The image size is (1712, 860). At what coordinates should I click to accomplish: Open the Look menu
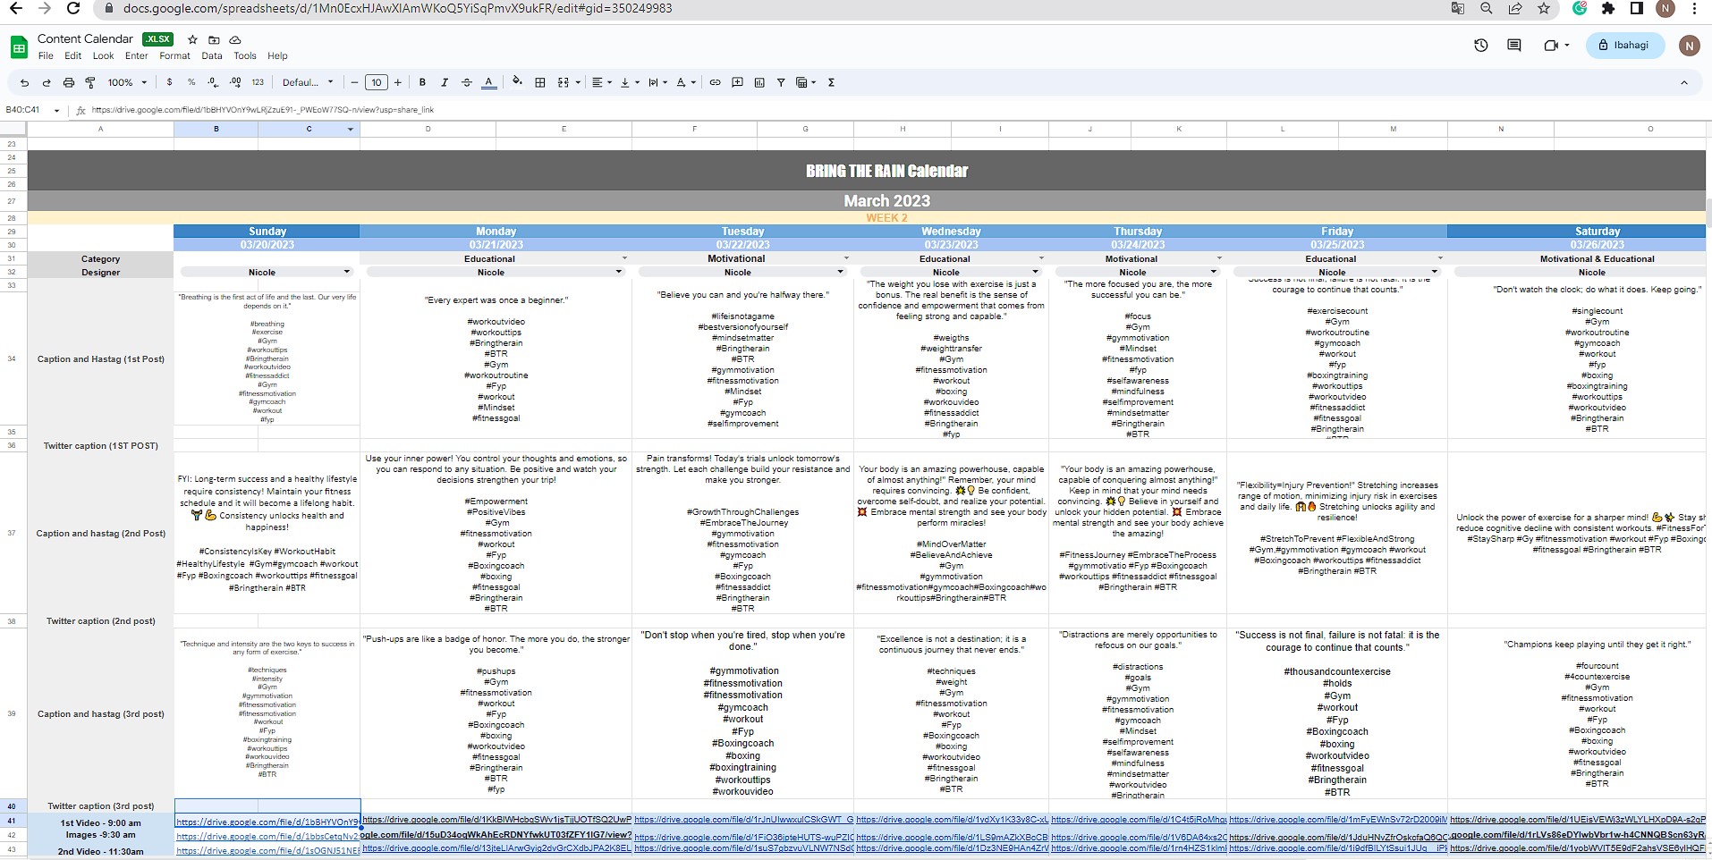pyautogui.click(x=103, y=55)
